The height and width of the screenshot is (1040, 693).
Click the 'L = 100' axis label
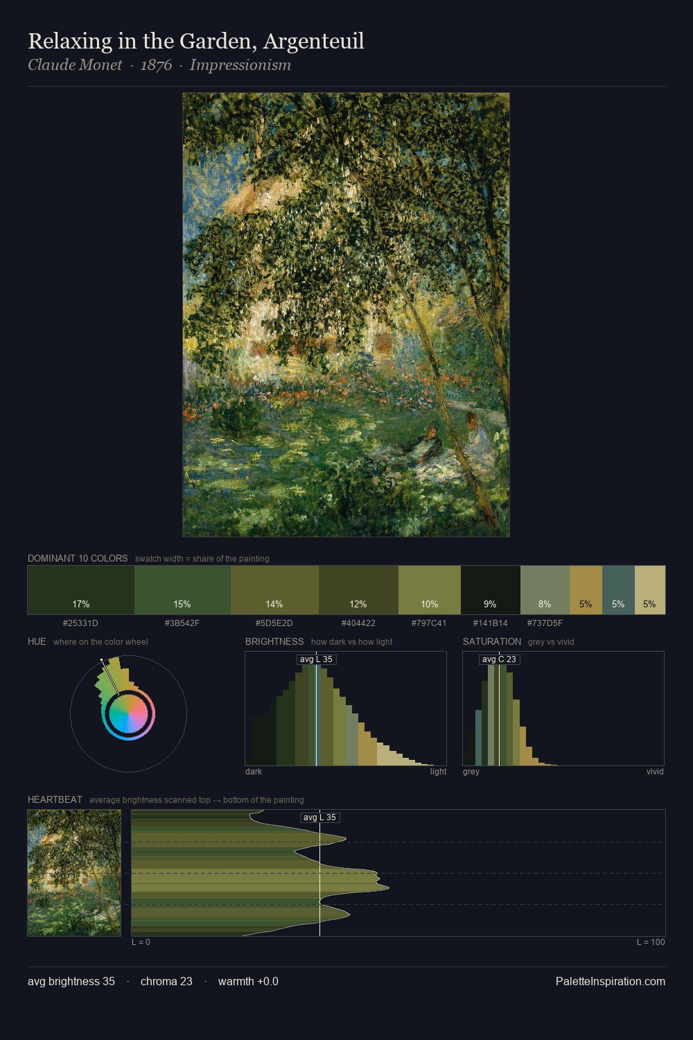point(651,942)
